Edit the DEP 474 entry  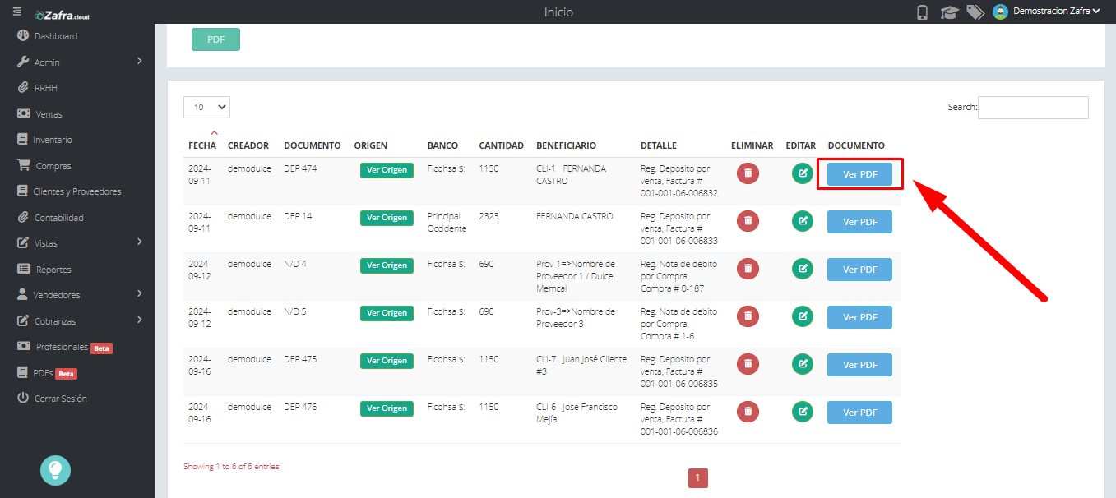tap(803, 173)
